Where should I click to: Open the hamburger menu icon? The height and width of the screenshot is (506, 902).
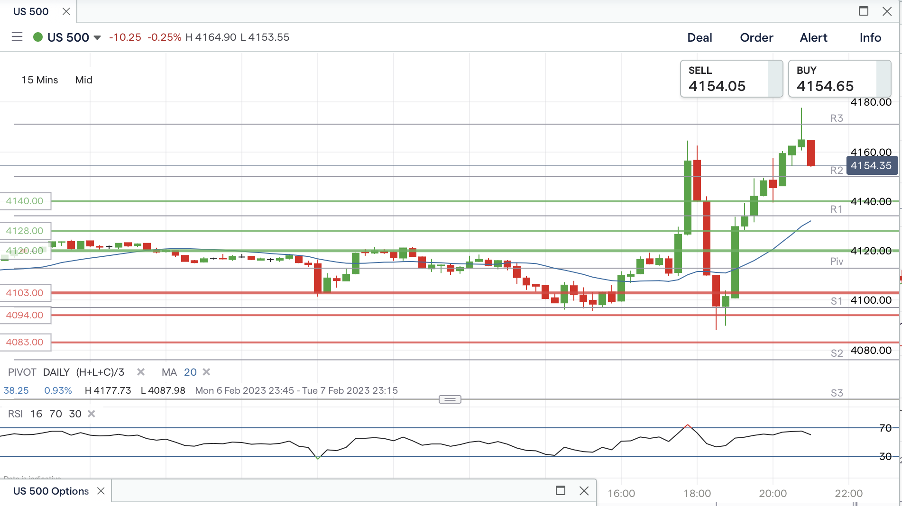pos(17,37)
